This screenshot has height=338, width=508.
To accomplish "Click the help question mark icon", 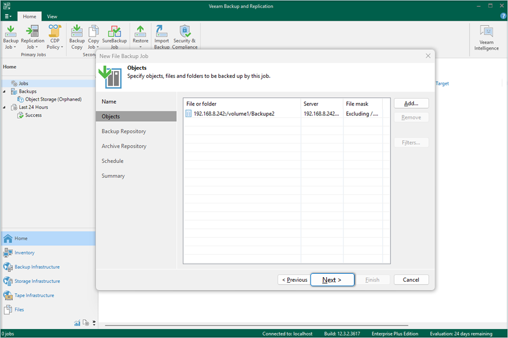I will point(503,16).
